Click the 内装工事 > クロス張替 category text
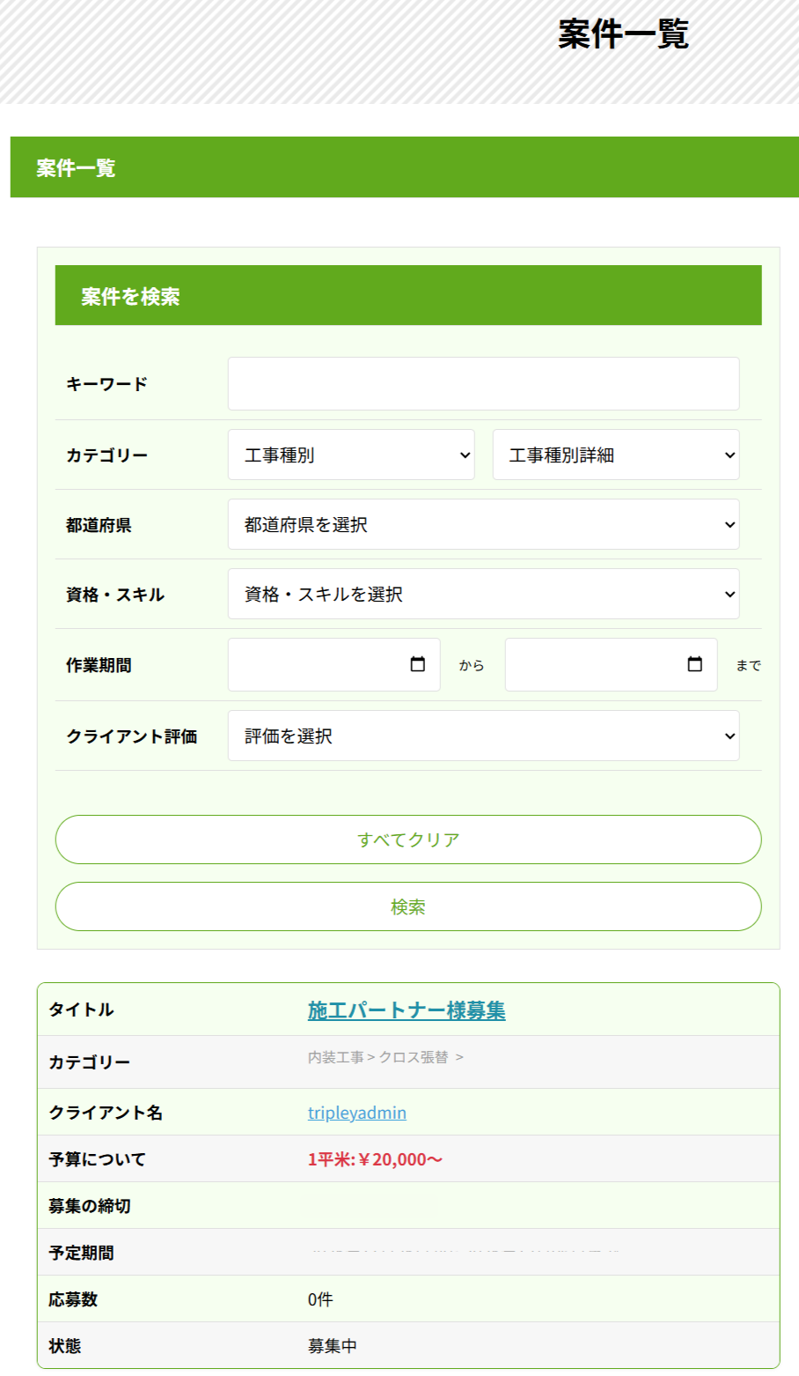 pyautogui.click(x=378, y=1057)
